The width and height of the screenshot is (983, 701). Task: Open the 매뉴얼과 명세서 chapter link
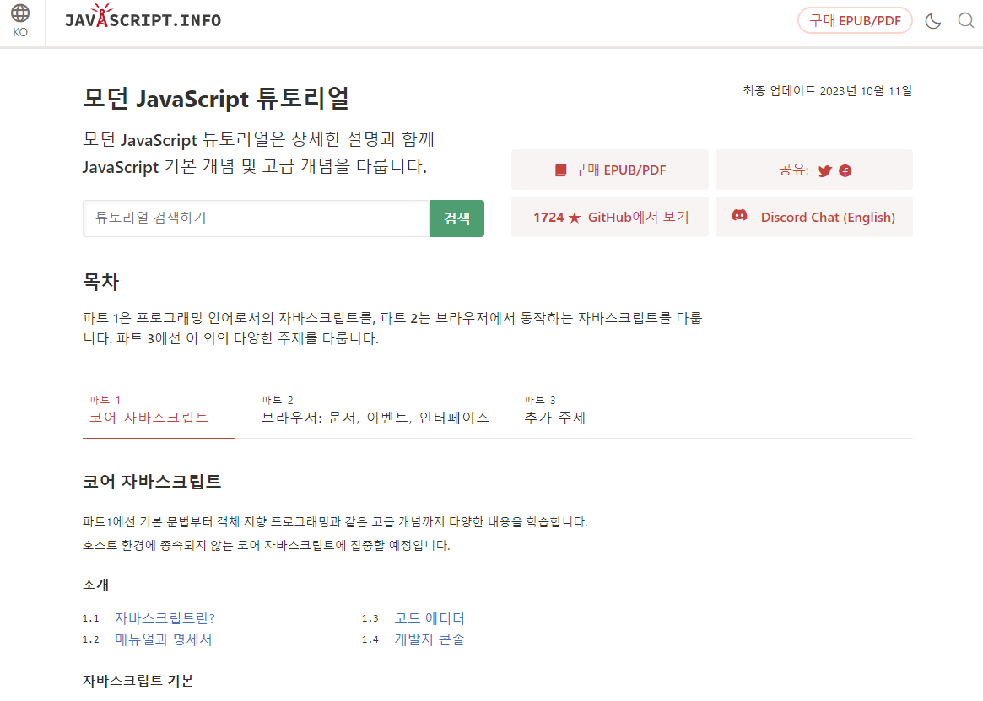pyautogui.click(x=164, y=639)
